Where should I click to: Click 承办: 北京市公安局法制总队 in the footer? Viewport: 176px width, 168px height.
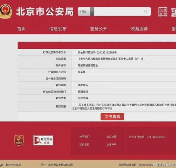pos(57,165)
